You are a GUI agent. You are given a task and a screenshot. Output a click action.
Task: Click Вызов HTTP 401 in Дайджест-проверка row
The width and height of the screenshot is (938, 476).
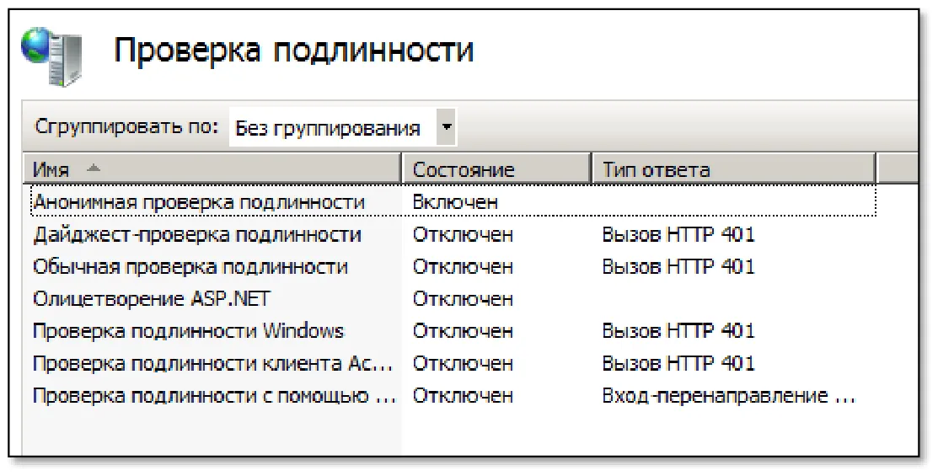(x=678, y=234)
